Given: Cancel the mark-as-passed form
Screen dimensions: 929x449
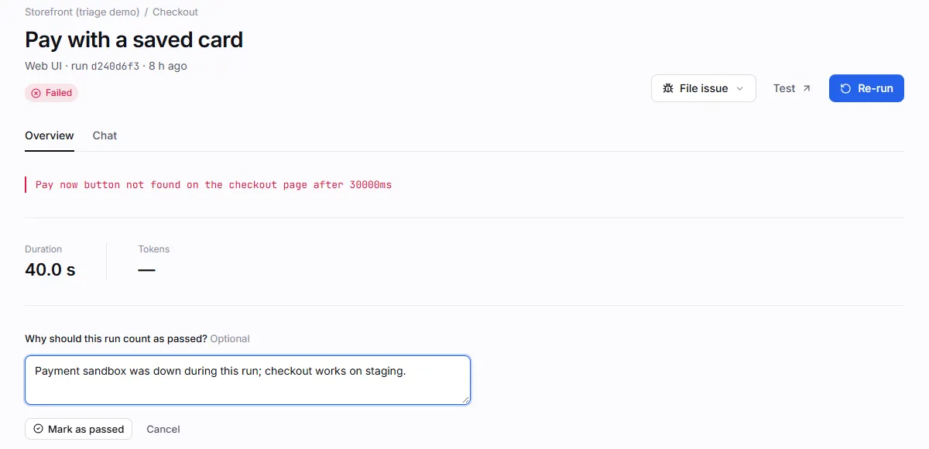Looking at the screenshot, I should pos(163,429).
